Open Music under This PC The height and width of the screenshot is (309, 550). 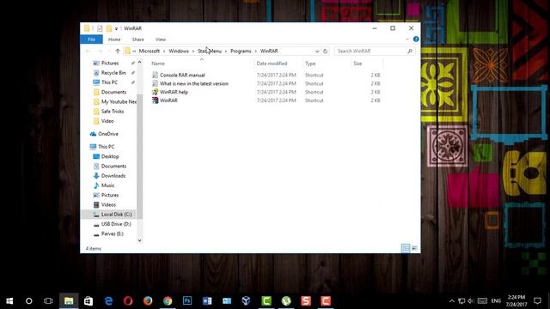point(107,185)
